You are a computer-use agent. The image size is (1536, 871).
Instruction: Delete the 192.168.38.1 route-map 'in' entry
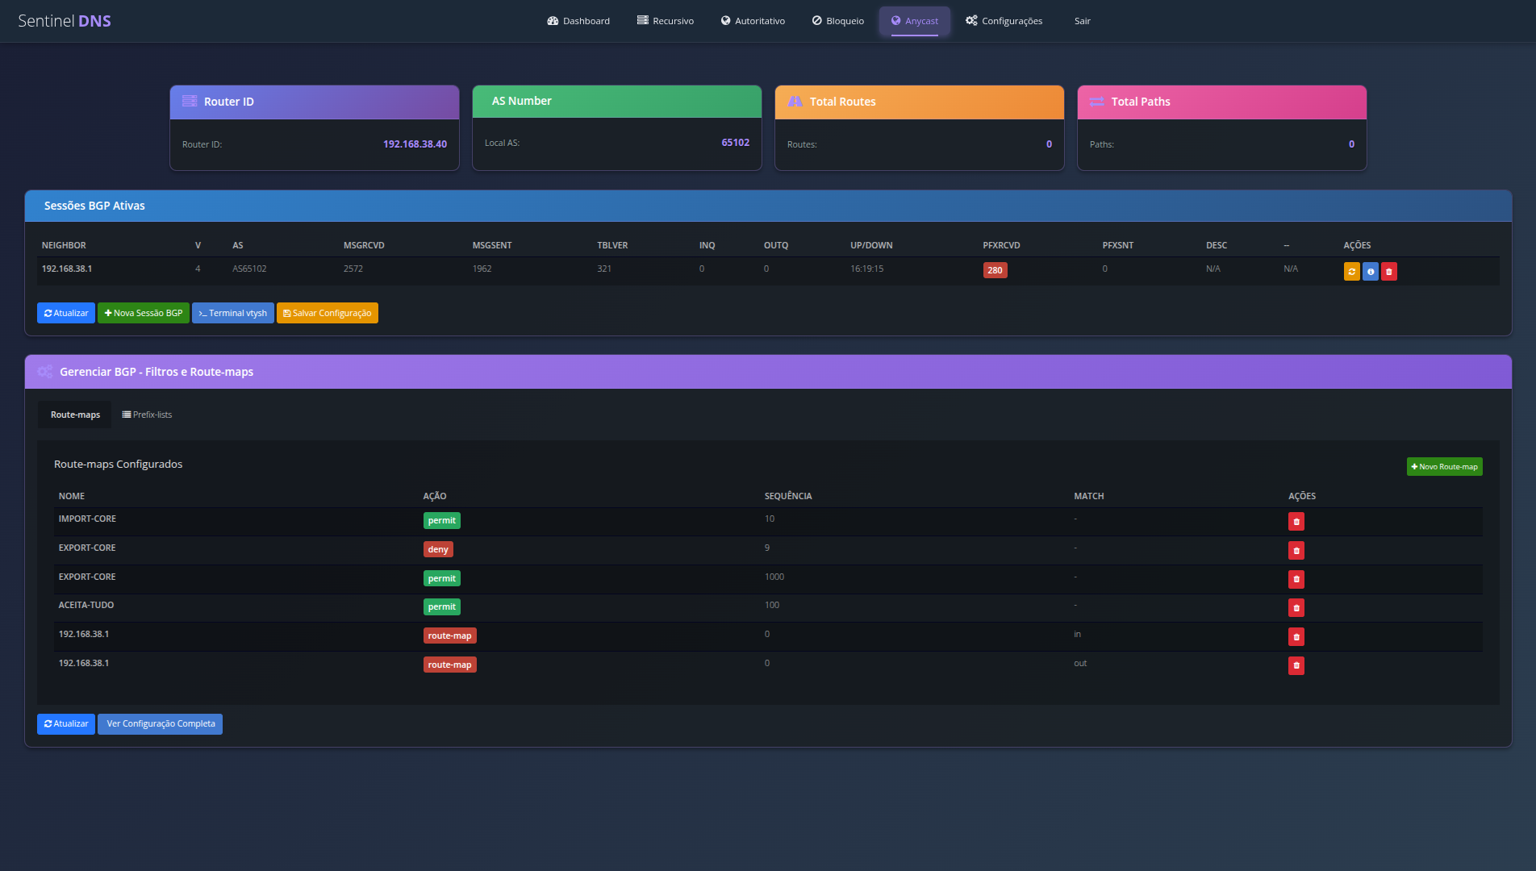tap(1296, 637)
